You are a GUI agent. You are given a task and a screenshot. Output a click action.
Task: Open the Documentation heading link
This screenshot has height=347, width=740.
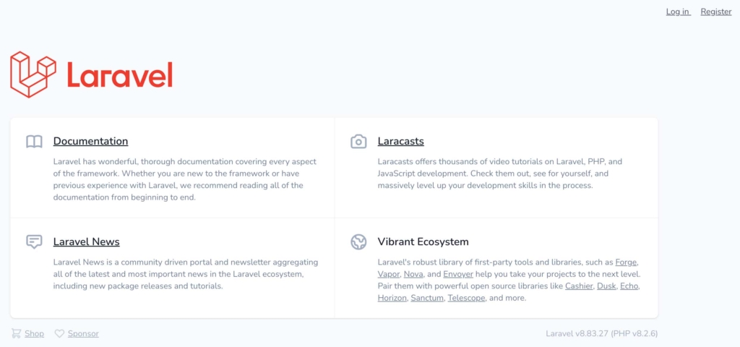[90, 141]
